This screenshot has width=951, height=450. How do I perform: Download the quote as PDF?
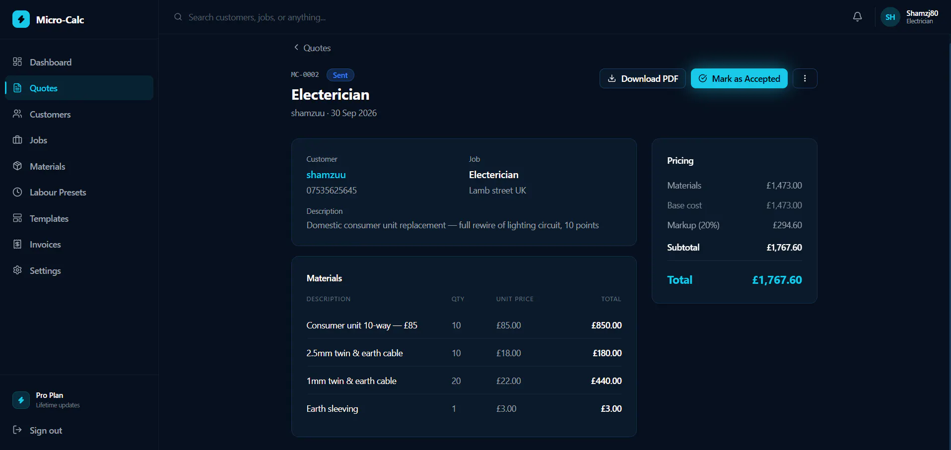(x=642, y=78)
